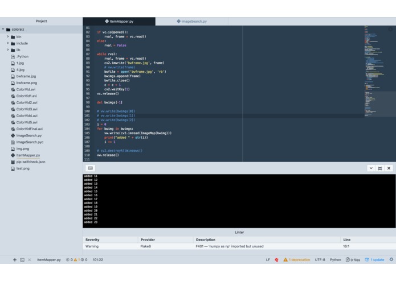Viewport: 396px width, 281px height.
Task: Click the Python grammar selector
Action: (336, 259)
